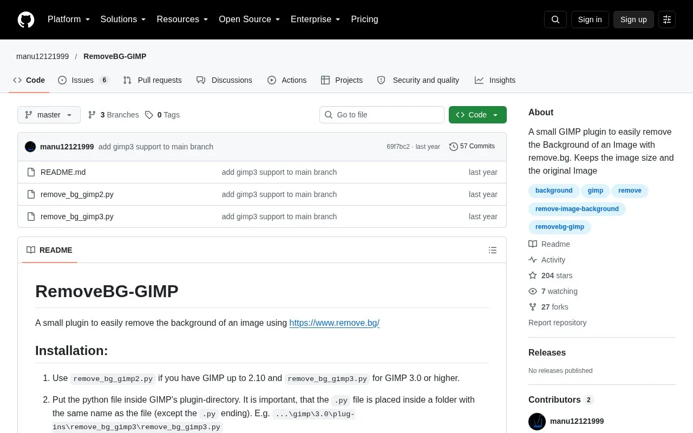Click the star icon beside 204 stars
Screen dimensions: 693x433
[x=533, y=275]
